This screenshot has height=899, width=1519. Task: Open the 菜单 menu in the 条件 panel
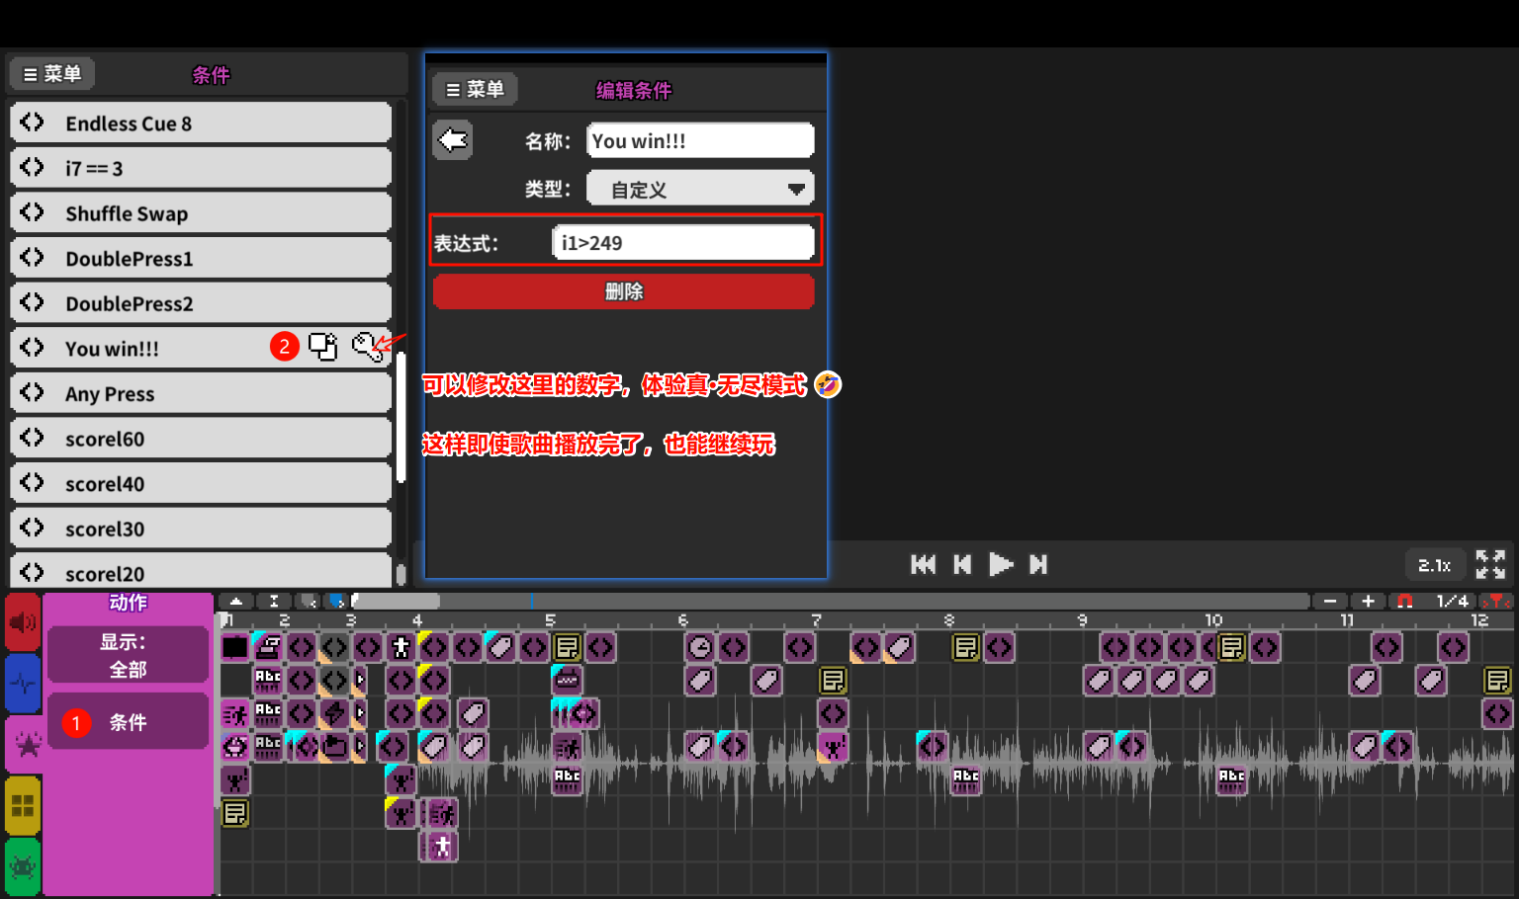52,74
